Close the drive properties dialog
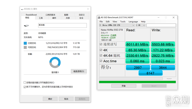Screen dimensions: 192x109 coord(88,9)
